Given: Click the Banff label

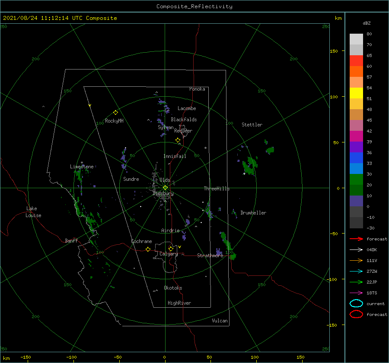Looking at the screenshot, I should [71, 240].
